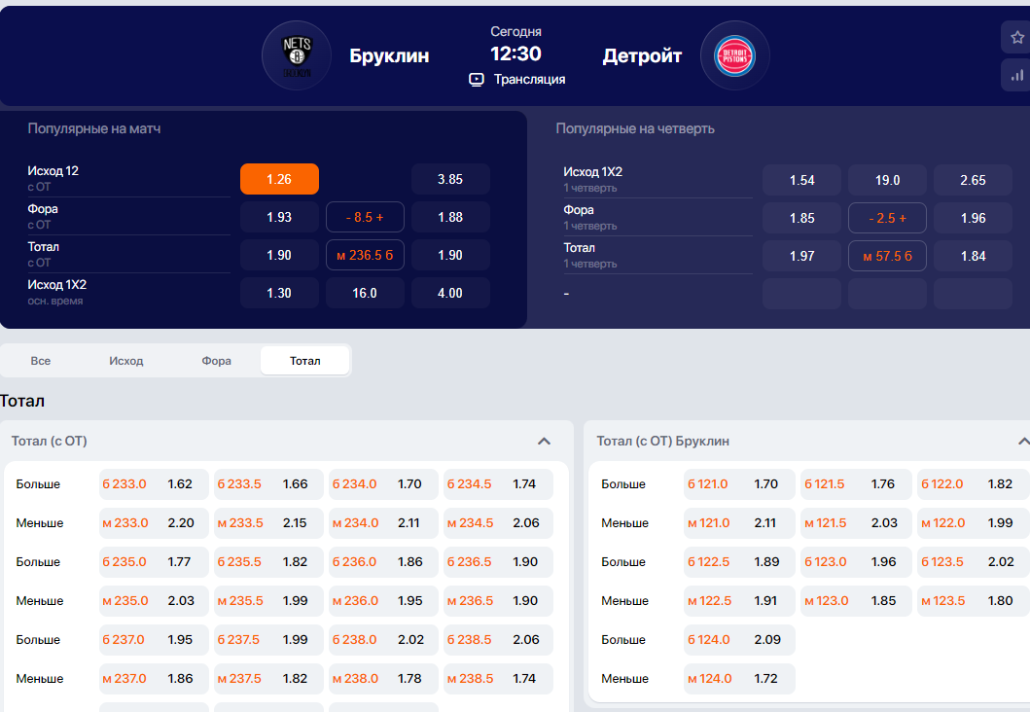This screenshot has height=712, width=1030.
Task: Select 'м 236.0' under at 1.95
Action: (x=383, y=600)
